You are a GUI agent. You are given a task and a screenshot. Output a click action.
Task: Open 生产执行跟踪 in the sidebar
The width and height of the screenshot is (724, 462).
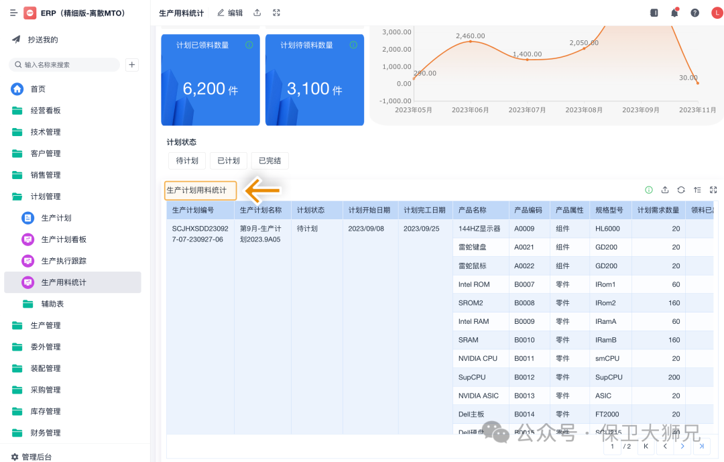tap(64, 261)
